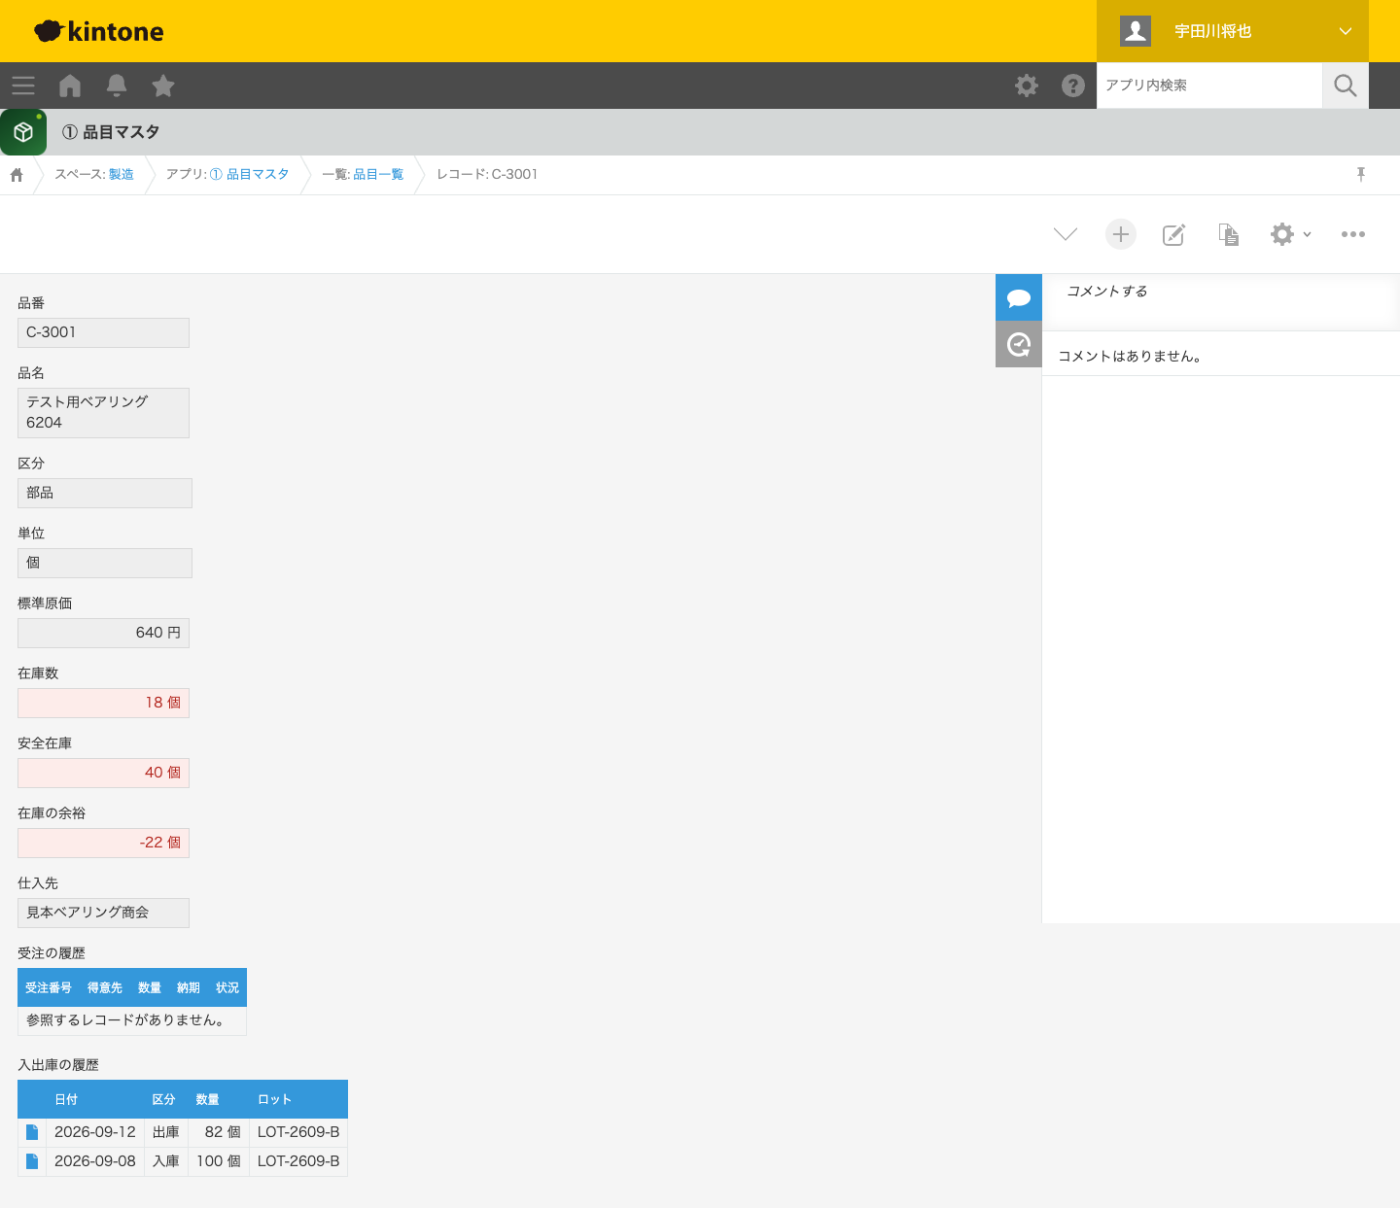Open the 製造 space link
The width and height of the screenshot is (1400, 1208).
point(122,175)
